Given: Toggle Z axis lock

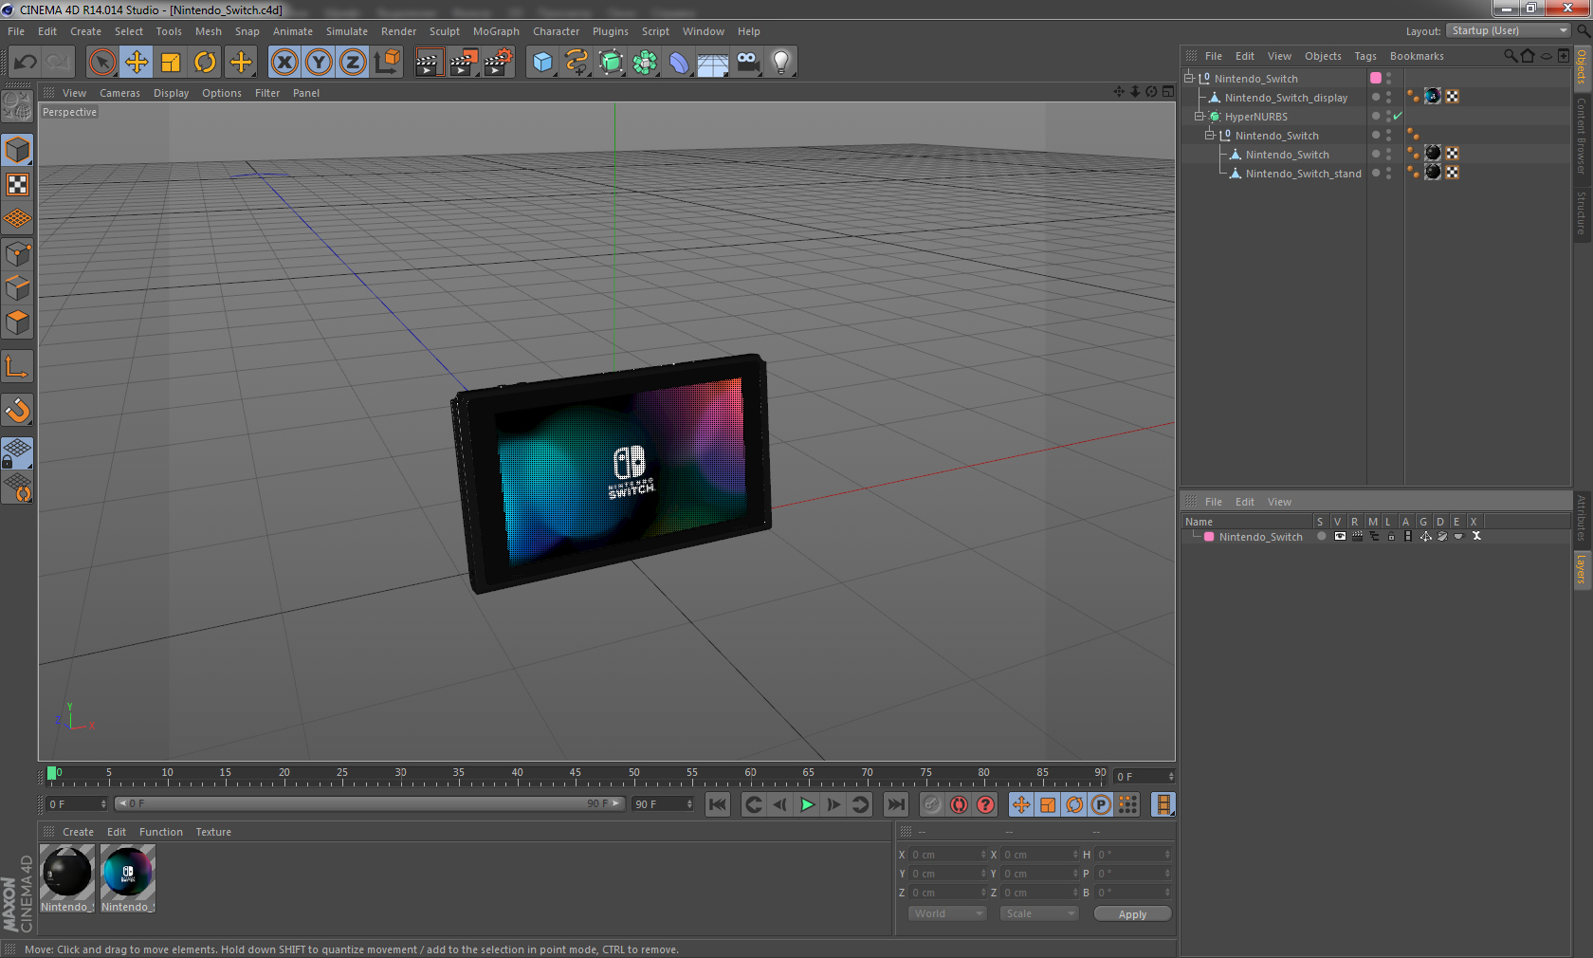Looking at the screenshot, I should click(353, 63).
